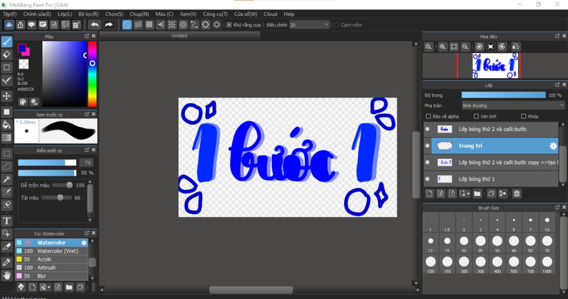This screenshot has height=299, width=568.
Task: Open snap settings gear in toolbar
Action: pos(217,24)
